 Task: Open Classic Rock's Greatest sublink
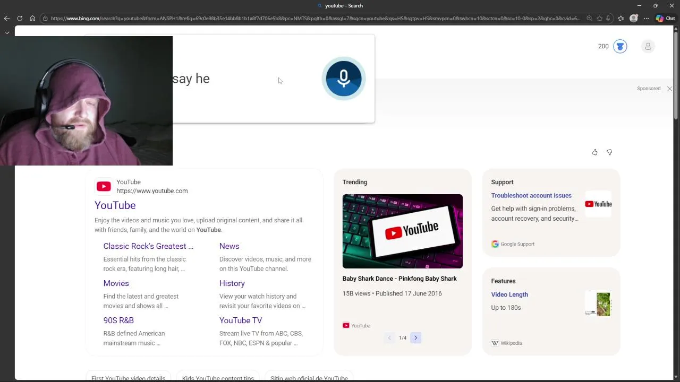[x=148, y=246]
